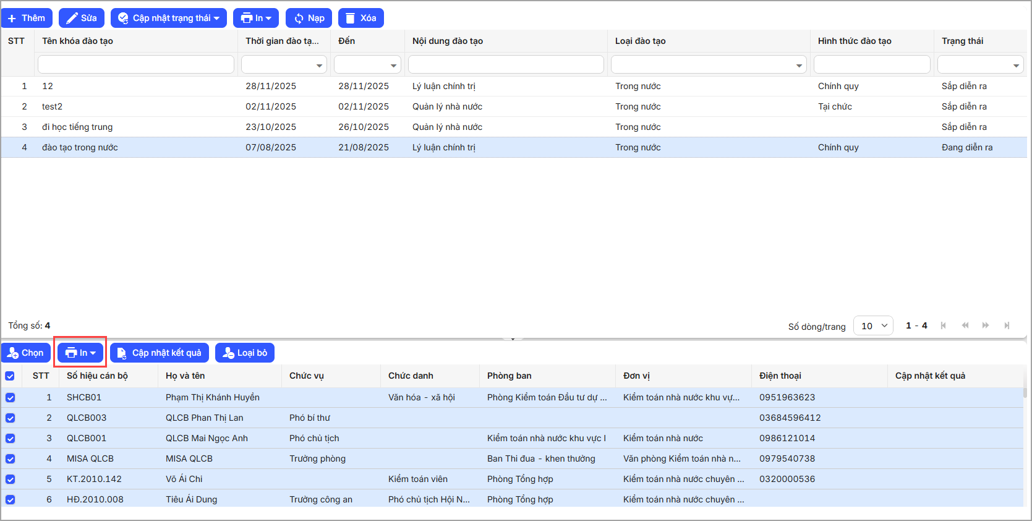The image size is (1032, 521).
Task: Open the highlighted lower In print menu
Action: click(x=80, y=353)
